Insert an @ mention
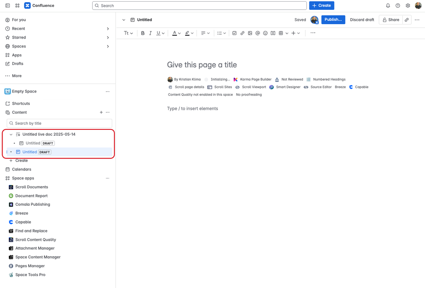Viewport: 425px width, 288px height. click(257, 33)
